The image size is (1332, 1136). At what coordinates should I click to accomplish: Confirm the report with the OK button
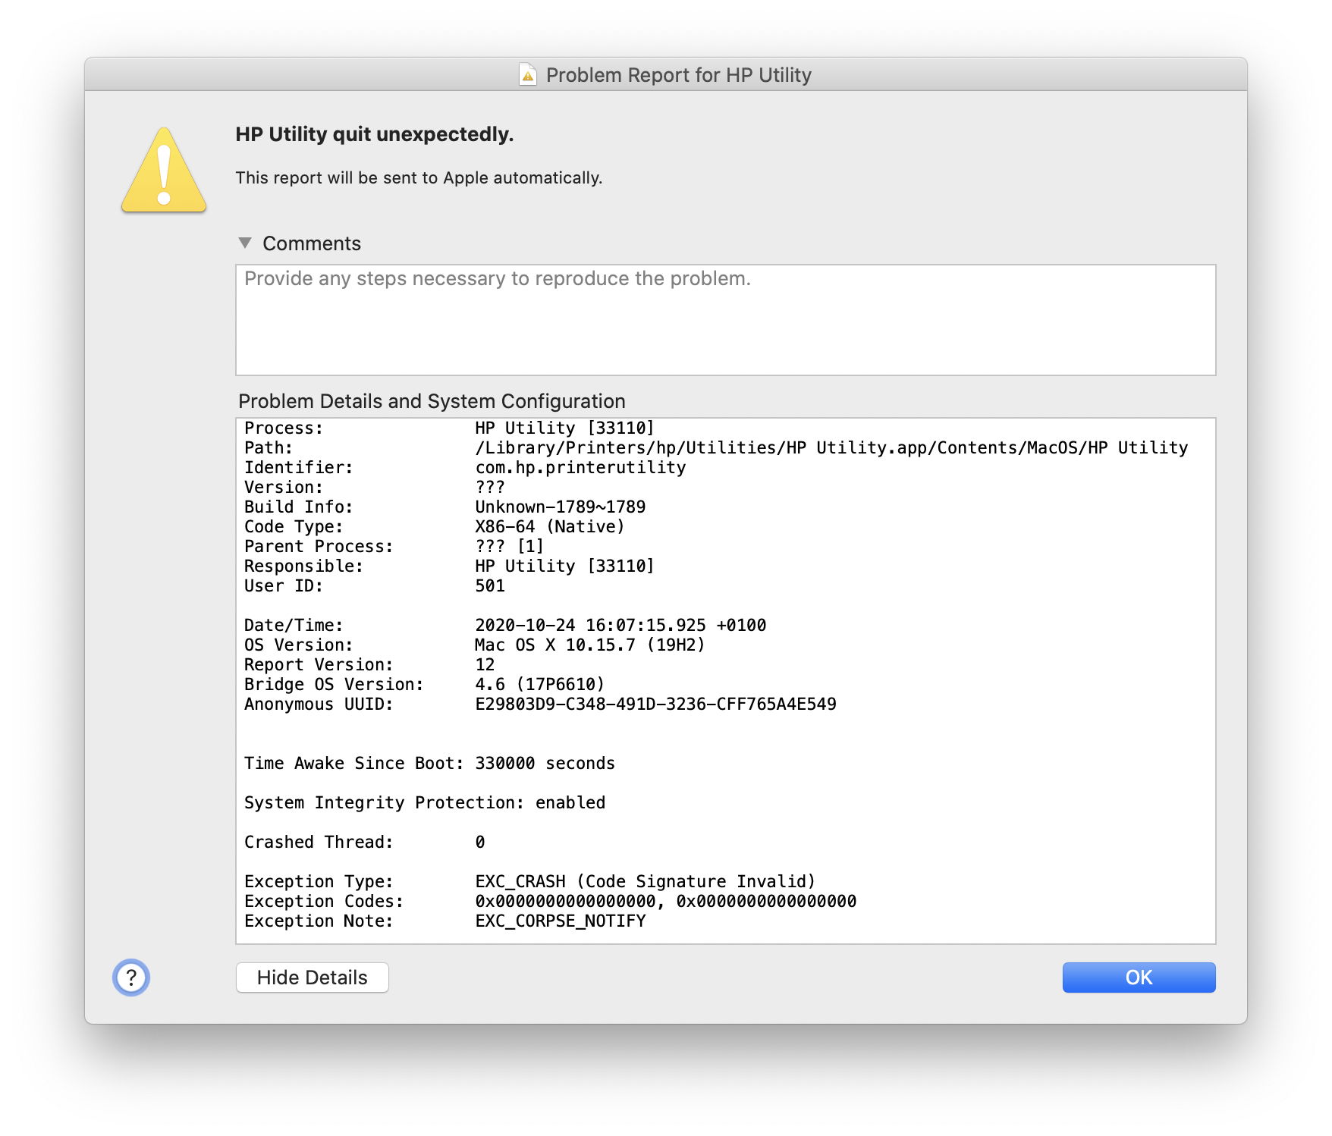(x=1138, y=978)
